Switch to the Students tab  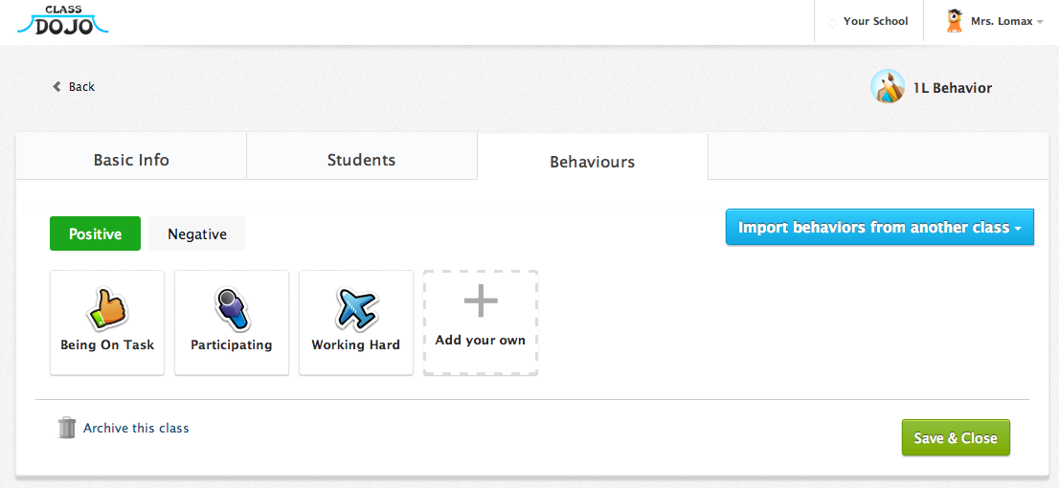[x=361, y=160]
